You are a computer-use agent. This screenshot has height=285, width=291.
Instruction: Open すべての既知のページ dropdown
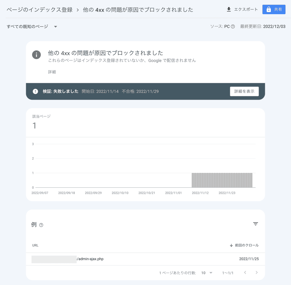tap(32, 26)
